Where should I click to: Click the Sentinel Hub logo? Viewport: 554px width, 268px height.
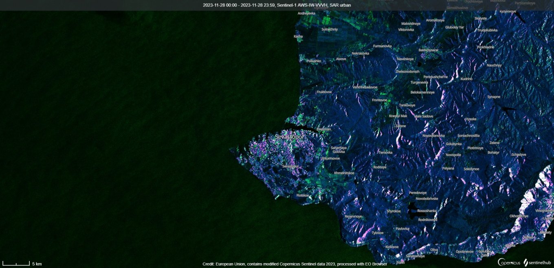coord(537,262)
